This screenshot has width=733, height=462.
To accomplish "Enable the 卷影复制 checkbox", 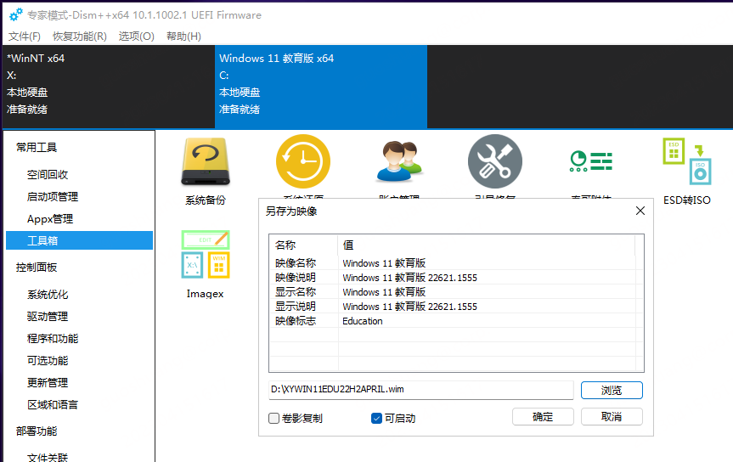I will click(274, 418).
